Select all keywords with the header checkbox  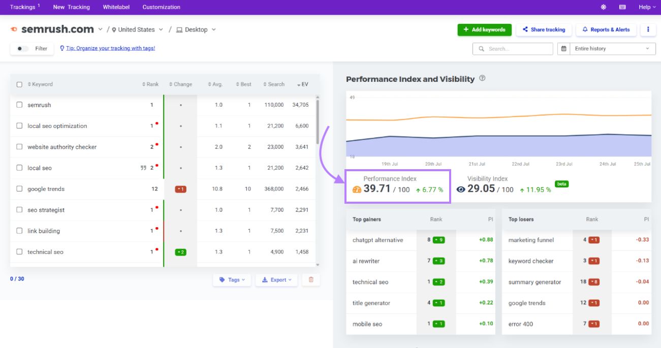[19, 84]
